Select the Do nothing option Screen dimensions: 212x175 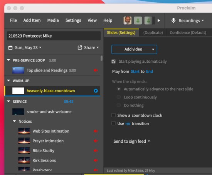(x=119, y=105)
